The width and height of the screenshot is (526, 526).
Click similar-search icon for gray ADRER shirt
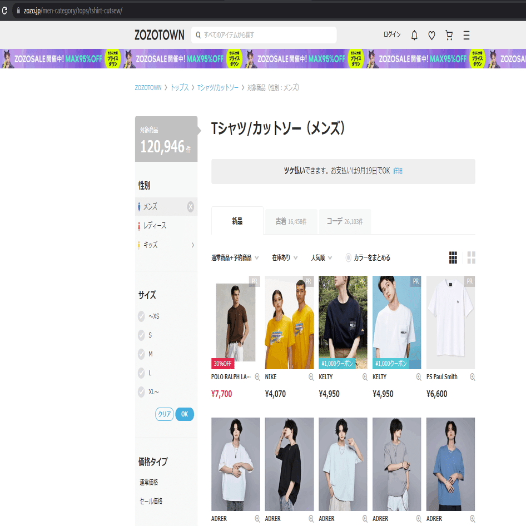click(x=419, y=519)
